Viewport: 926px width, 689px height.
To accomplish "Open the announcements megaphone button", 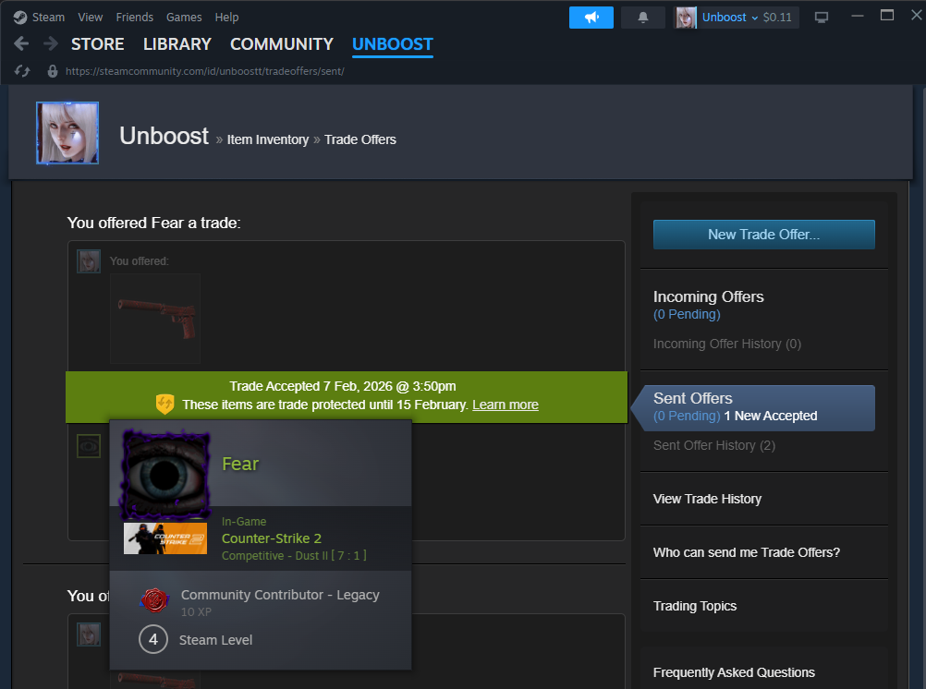I will pyautogui.click(x=591, y=18).
